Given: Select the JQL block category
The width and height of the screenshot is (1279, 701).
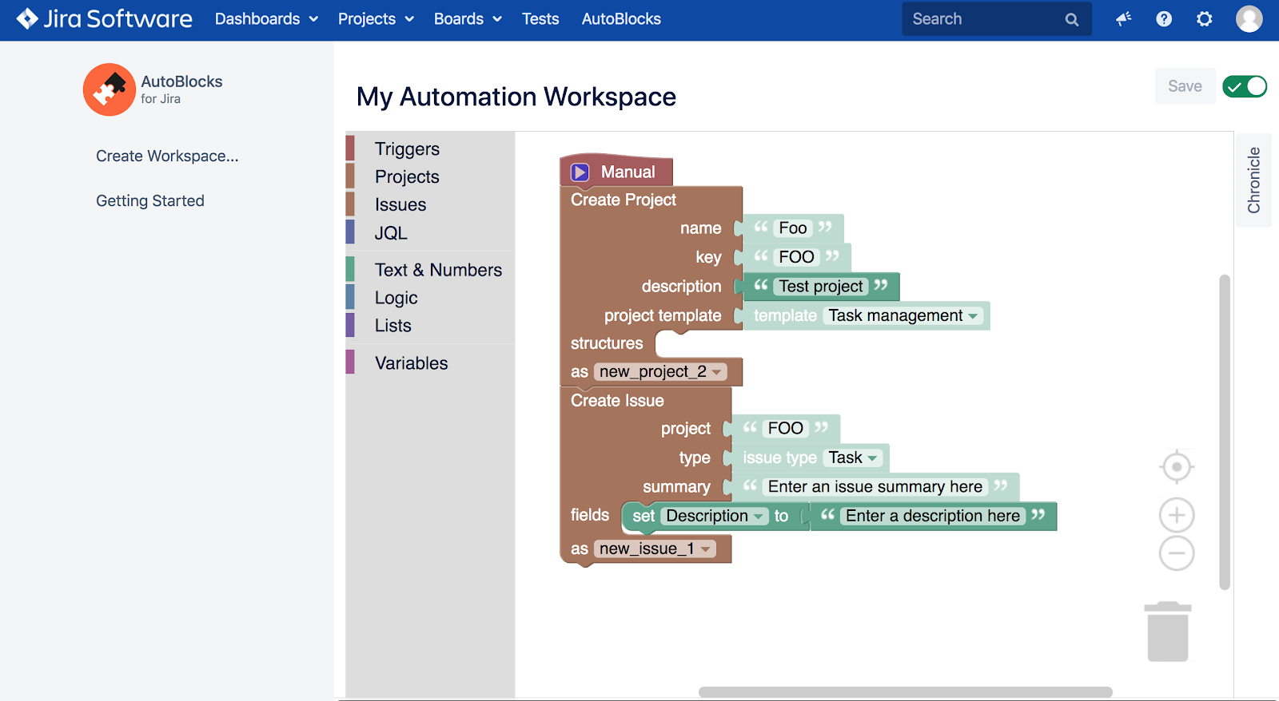Looking at the screenshot, I should 430,233.
